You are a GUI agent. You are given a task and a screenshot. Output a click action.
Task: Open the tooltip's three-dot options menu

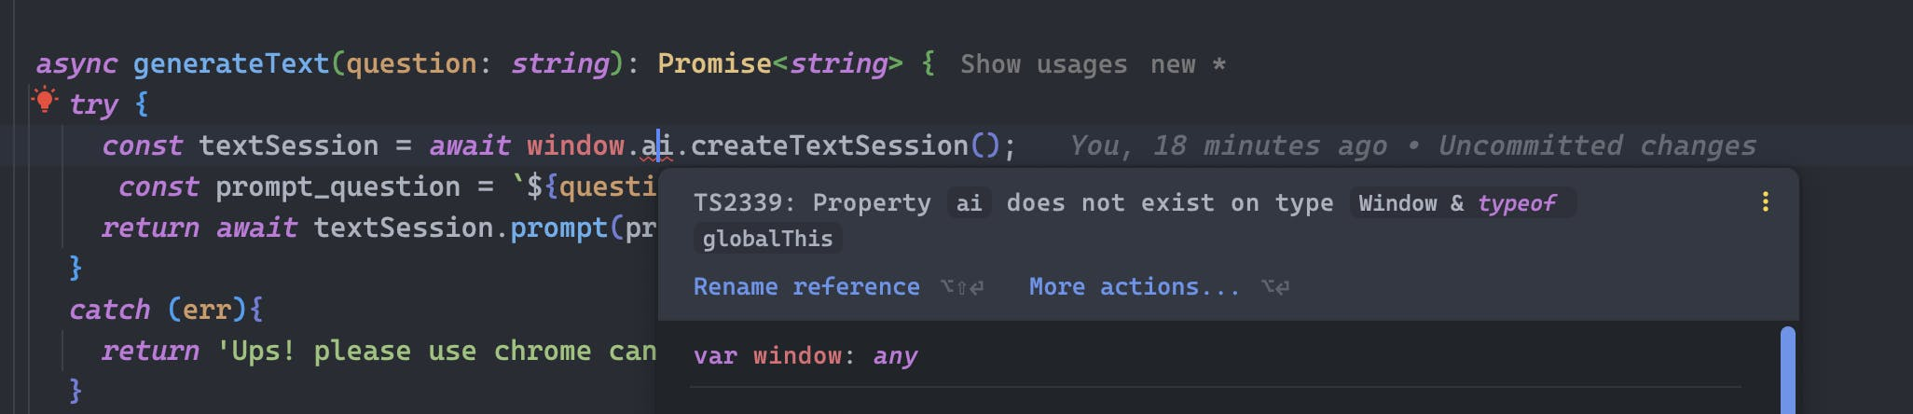pyautogui.click(x=1765, y=202)
